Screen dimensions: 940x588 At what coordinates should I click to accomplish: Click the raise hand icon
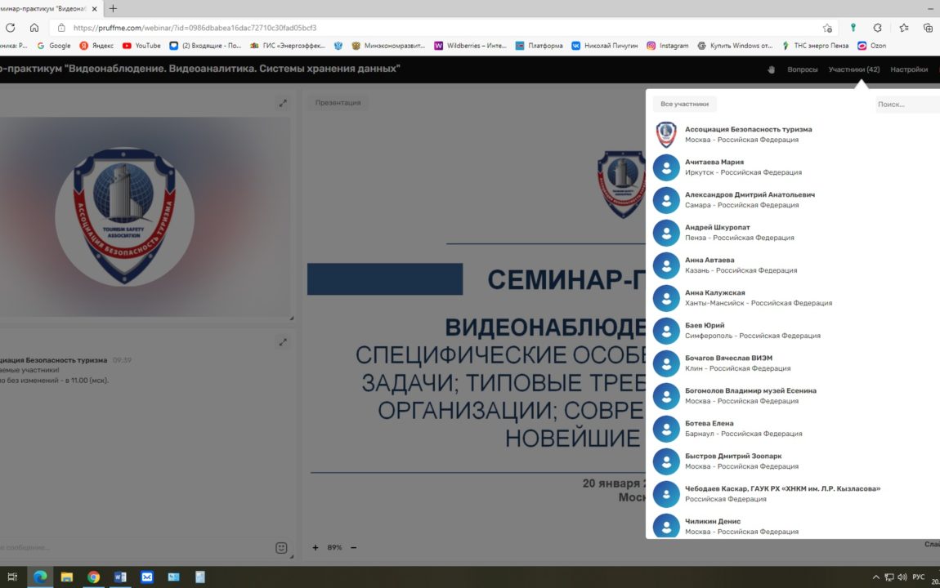(770, 69)
